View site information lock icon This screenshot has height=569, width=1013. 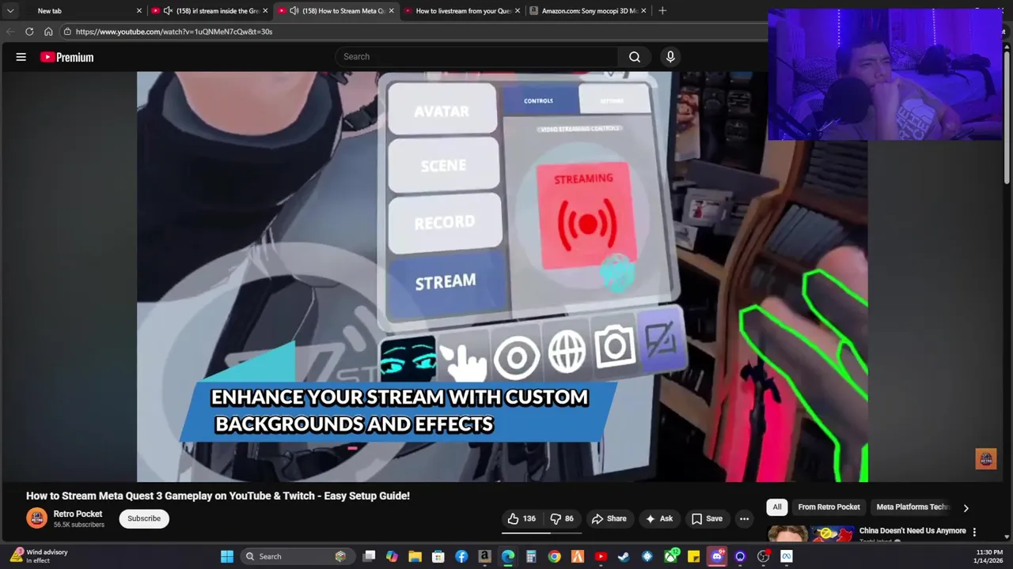67,32
